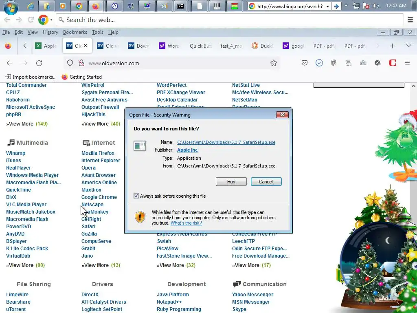Image resolution: width=417 pixels, height=313 pixels.
Task: Click the Firefox View icon in tab bar
Action: pyautogui.click(x=8, y=46)
